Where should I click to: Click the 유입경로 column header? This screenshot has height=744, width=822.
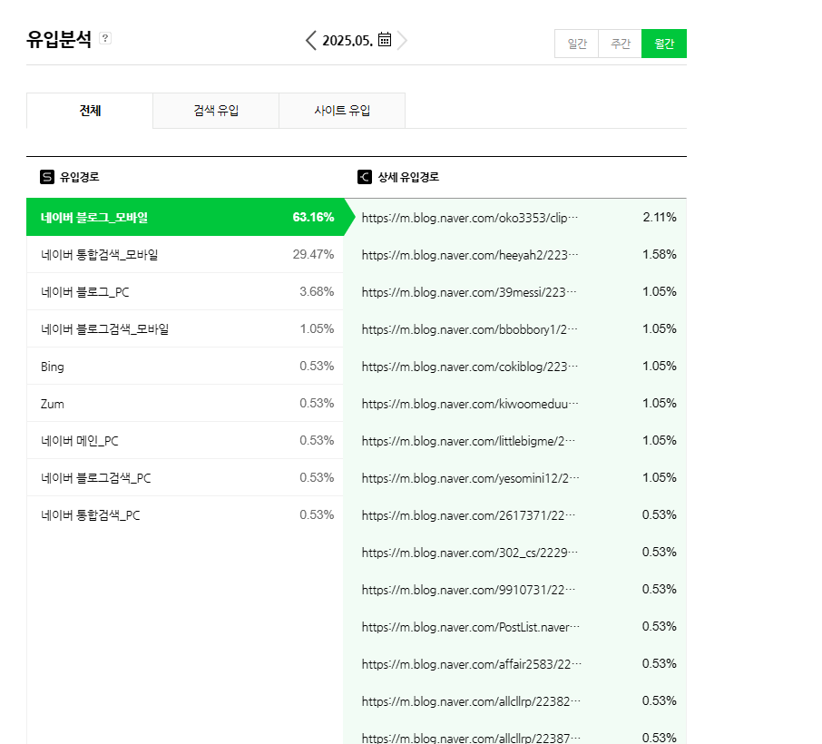(79, 177)
